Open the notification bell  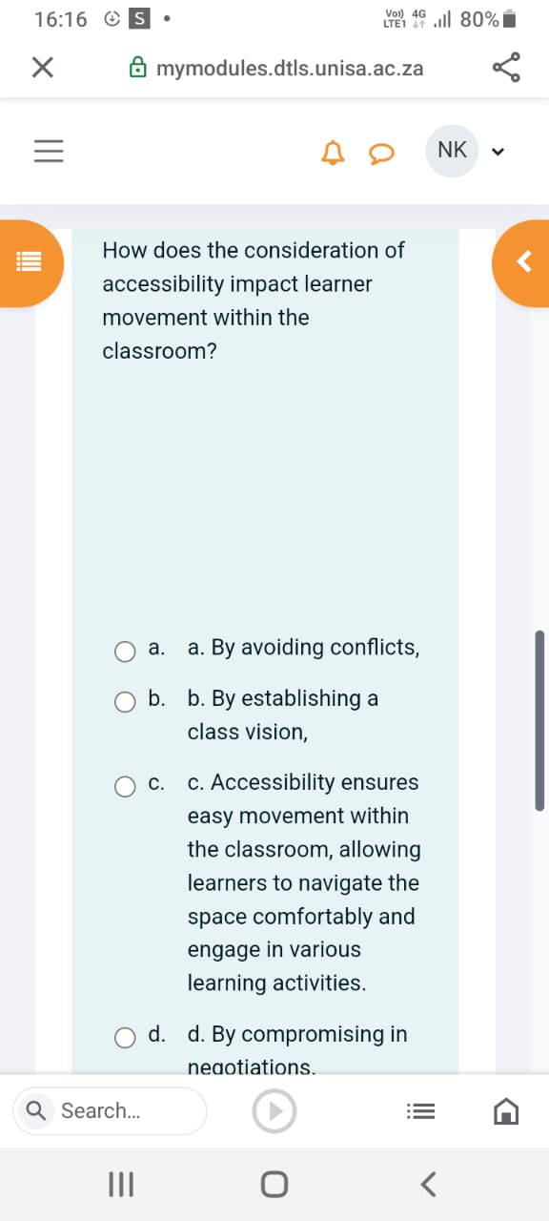(x=333, y=151)
